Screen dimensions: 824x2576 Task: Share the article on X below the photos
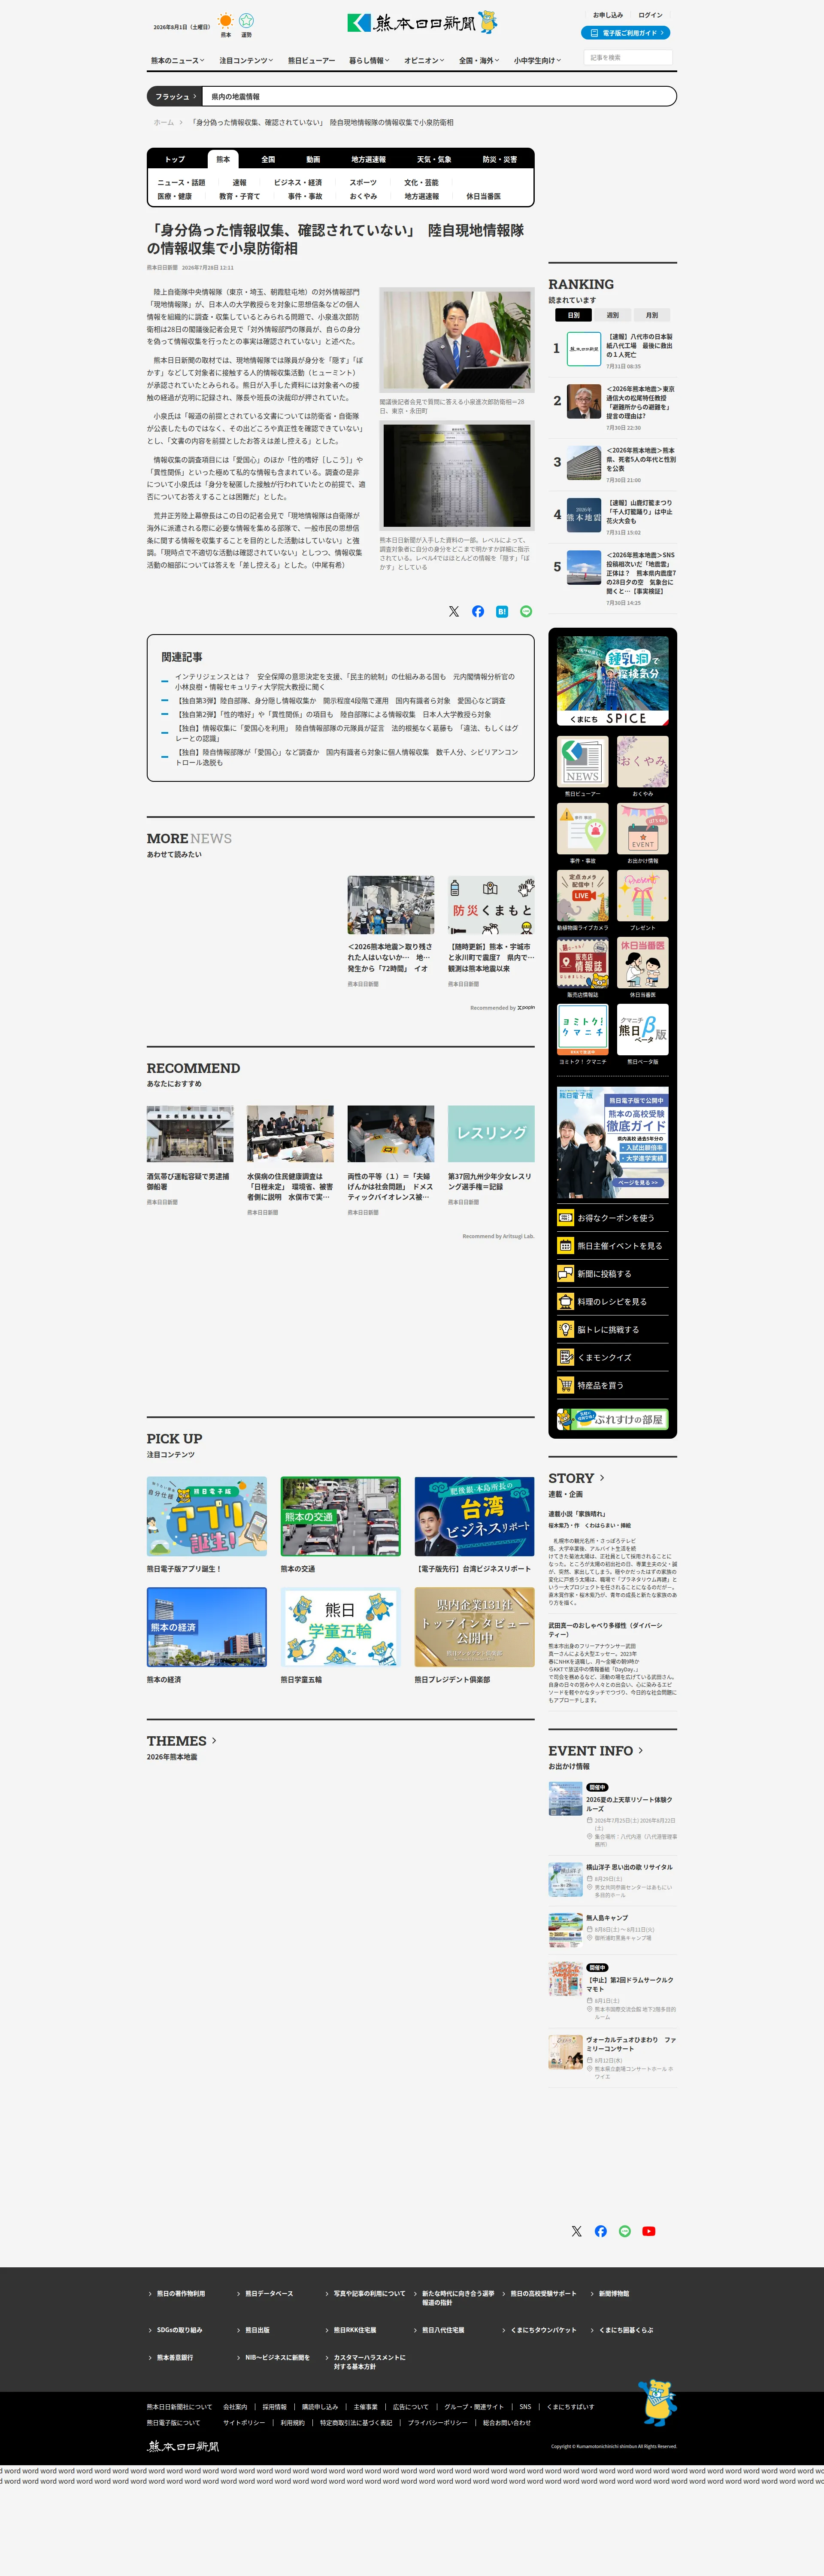tap(454, 611)
